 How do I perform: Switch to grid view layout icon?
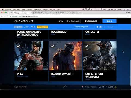click(100, 27)
